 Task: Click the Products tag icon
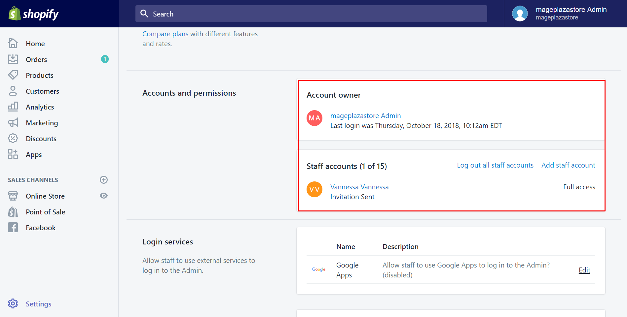[13, 75]
